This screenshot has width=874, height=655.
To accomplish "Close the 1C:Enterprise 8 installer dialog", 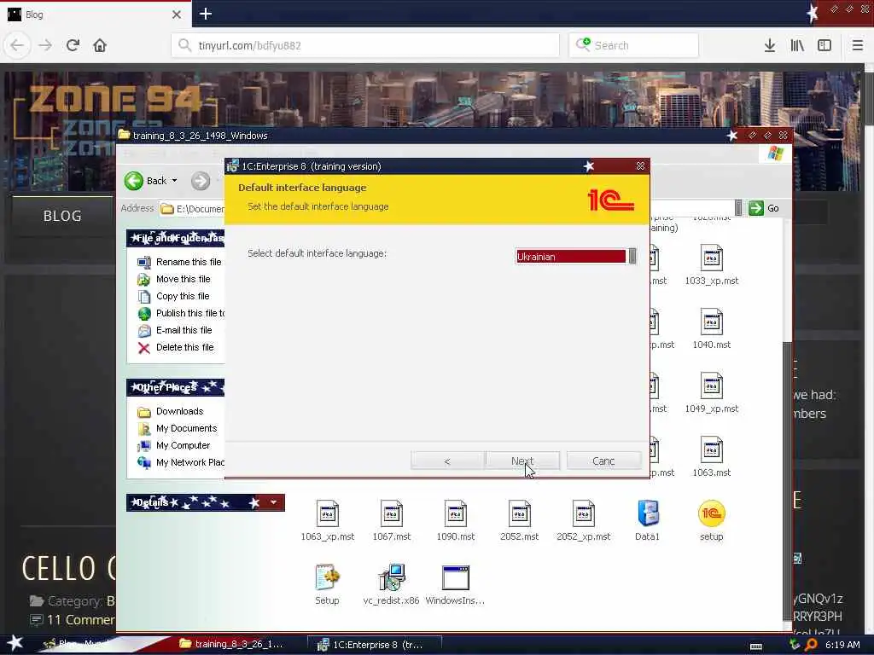I will tap(640, 166).
